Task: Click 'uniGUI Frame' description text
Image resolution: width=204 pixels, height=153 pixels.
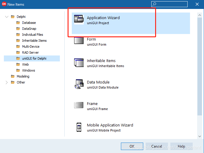Action: pos(97,109)
